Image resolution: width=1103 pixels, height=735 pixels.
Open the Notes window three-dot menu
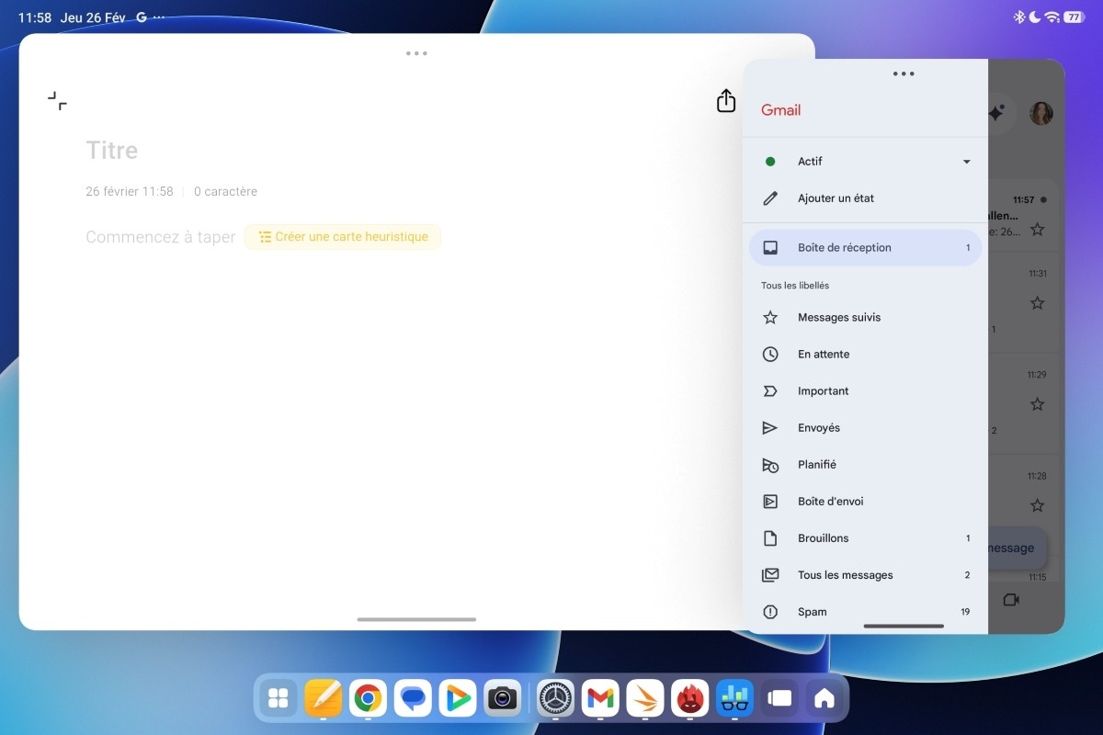416,52
